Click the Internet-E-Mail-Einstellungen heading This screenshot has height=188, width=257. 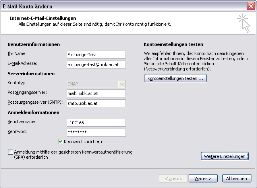pyautogui.click(x=42, y=18)
